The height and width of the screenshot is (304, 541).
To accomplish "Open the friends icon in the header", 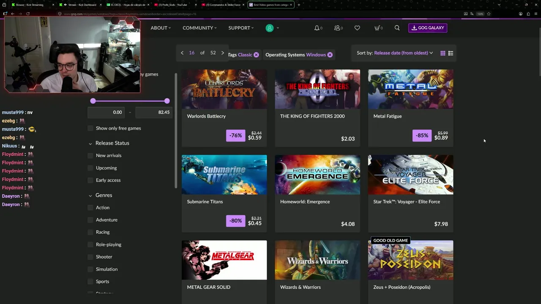I will [337, 28].
